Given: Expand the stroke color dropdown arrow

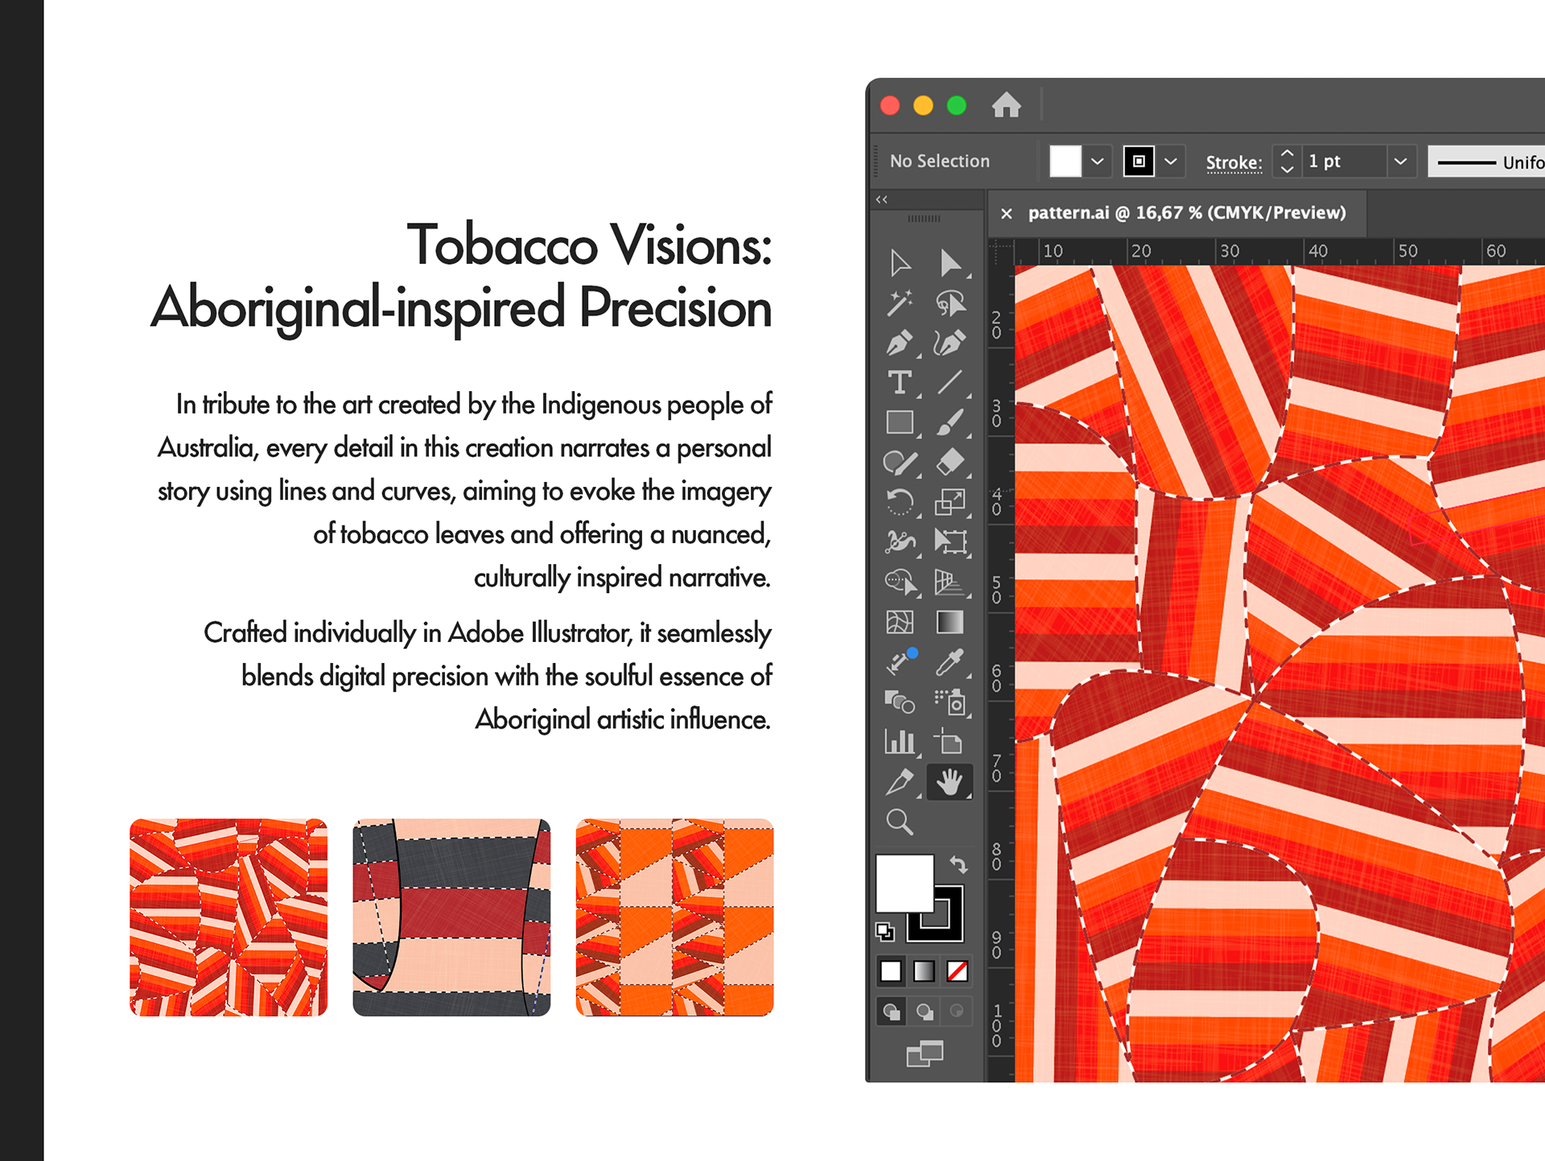Looking at the screenshot, I should [x=1171, y=162].
